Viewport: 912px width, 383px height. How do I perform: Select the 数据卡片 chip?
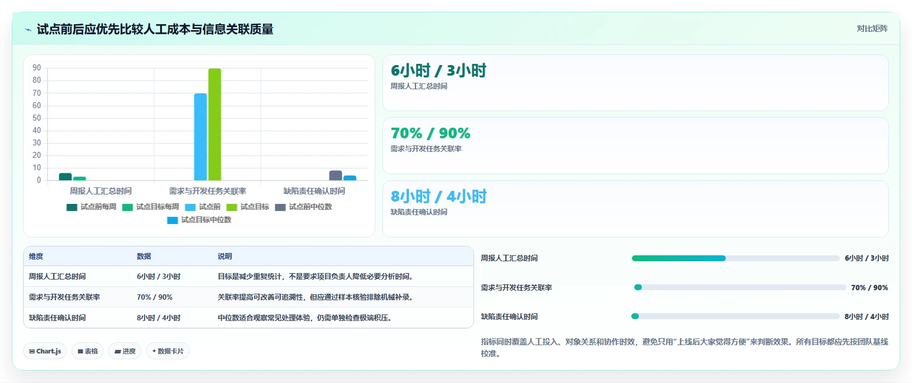(168, 351)
